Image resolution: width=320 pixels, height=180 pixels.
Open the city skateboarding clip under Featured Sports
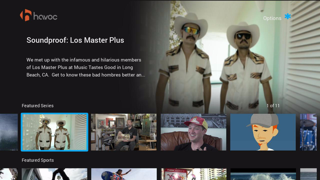193,174
